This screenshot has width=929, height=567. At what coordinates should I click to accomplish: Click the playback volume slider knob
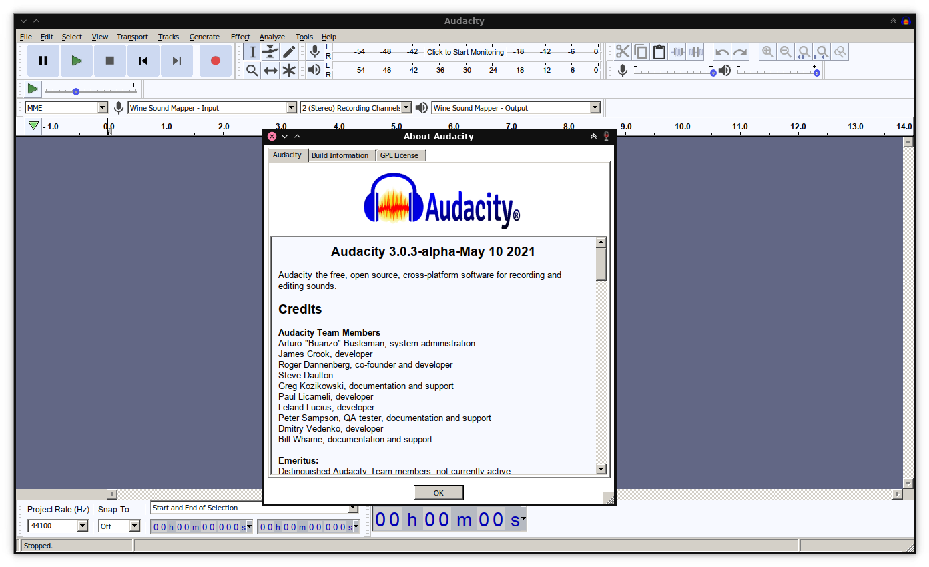click(817, 73)
